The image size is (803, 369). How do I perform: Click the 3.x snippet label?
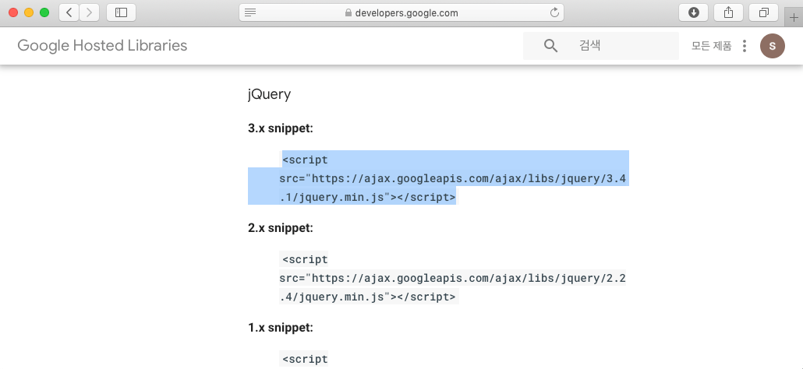click(281, 128)
